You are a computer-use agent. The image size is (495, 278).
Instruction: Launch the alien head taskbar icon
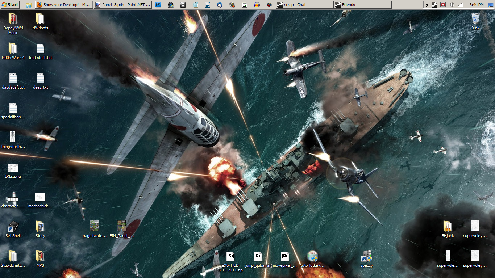(183, 5)
